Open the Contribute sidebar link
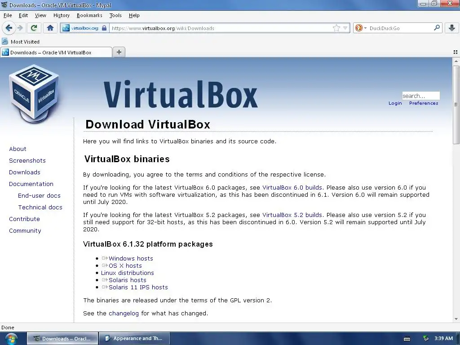Screen dimensions: 460x345 24,219
